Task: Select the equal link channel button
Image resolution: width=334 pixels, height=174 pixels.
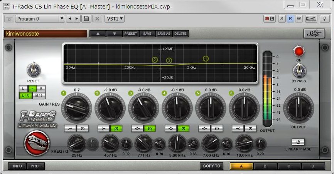Action: 32,89
